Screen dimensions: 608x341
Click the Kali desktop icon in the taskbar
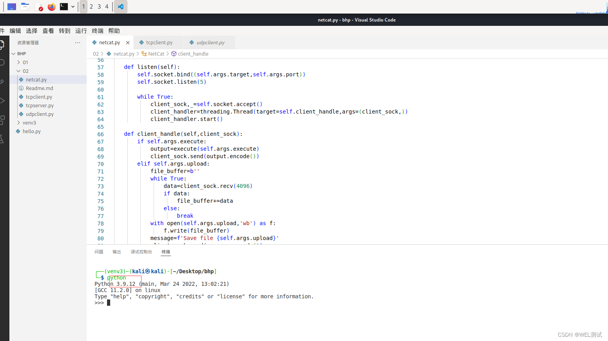click(12, 7)
